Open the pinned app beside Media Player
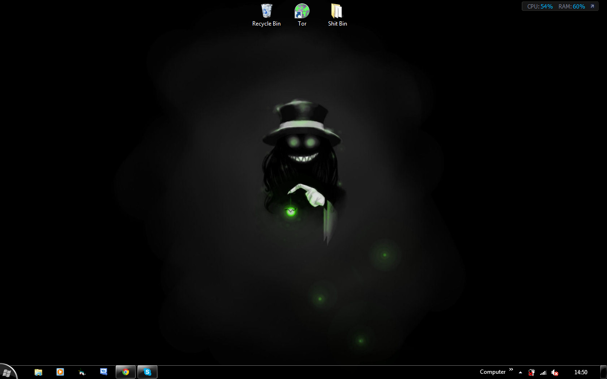 [x=82, y=372]
